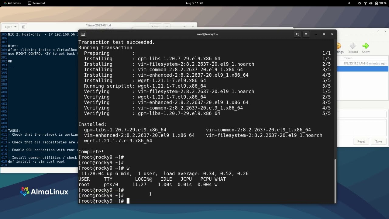Image resolution: width=389 pixels, height=219 pixels.
Task: Click the 'Enable SSH connection with root' line
Action: (43, 150)
